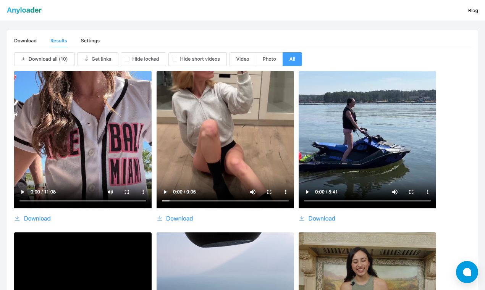
Task: Play the 11:08 baseball jersey video
Action: [23, 192]
